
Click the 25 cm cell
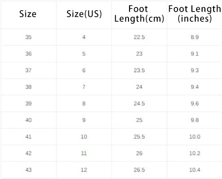pos(139,120)
